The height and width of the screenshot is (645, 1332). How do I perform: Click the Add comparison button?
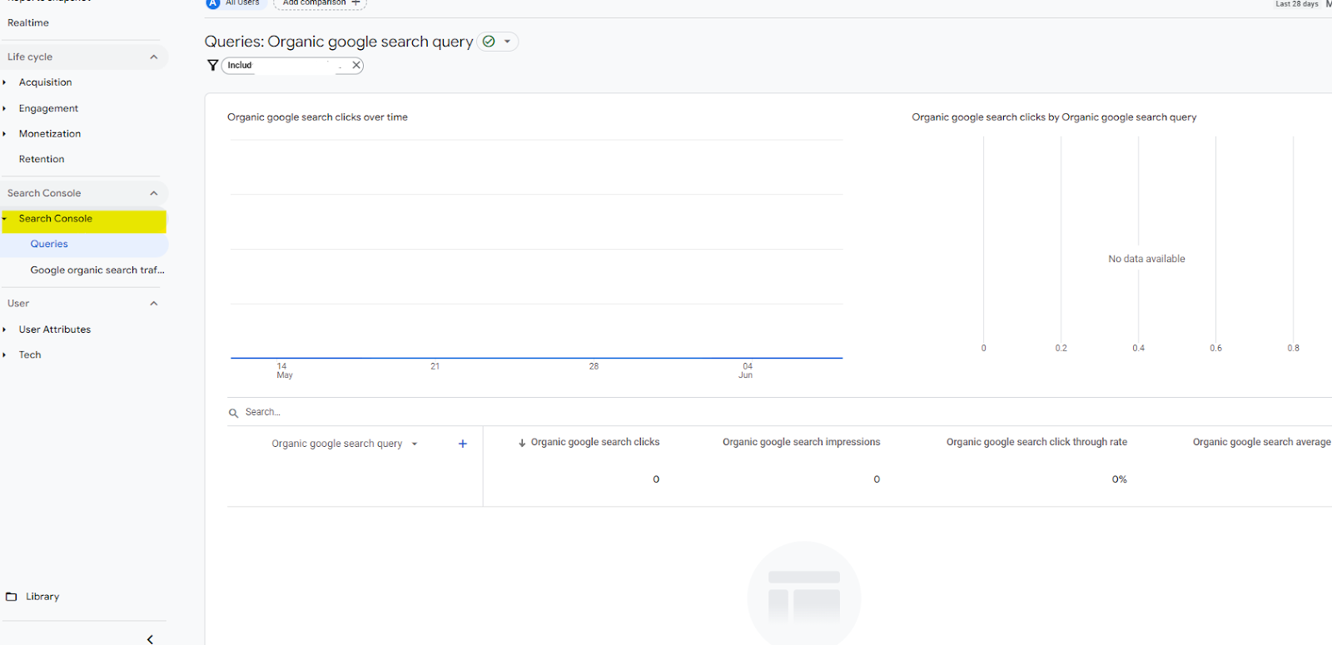click(x=321, y=3)
